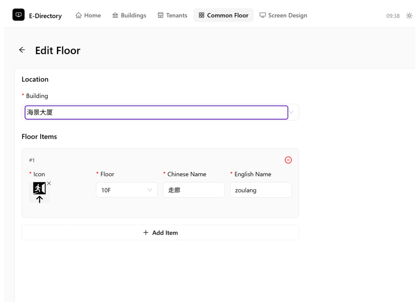Click the Chinese Name field label

click(x=187, y=174)
